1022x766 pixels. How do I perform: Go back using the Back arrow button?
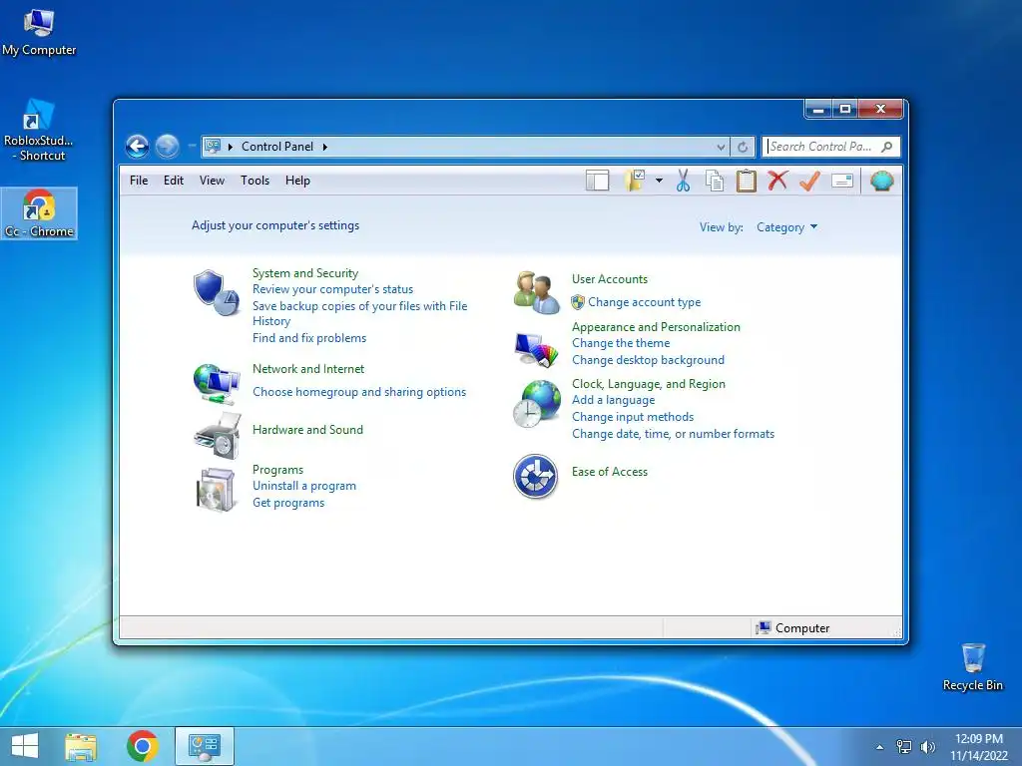[x=137, y=146]
